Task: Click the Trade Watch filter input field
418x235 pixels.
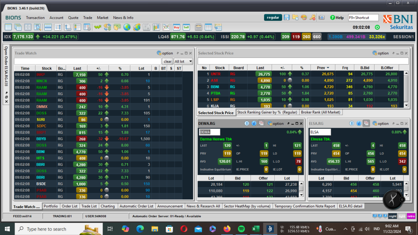Action: (x=88, y=61)
